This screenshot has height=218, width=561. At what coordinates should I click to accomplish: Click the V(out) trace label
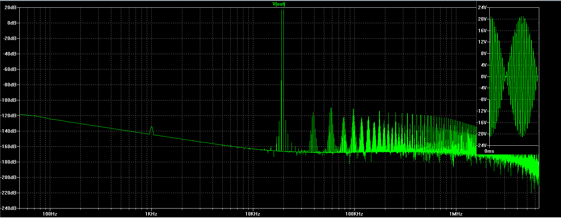279,4
